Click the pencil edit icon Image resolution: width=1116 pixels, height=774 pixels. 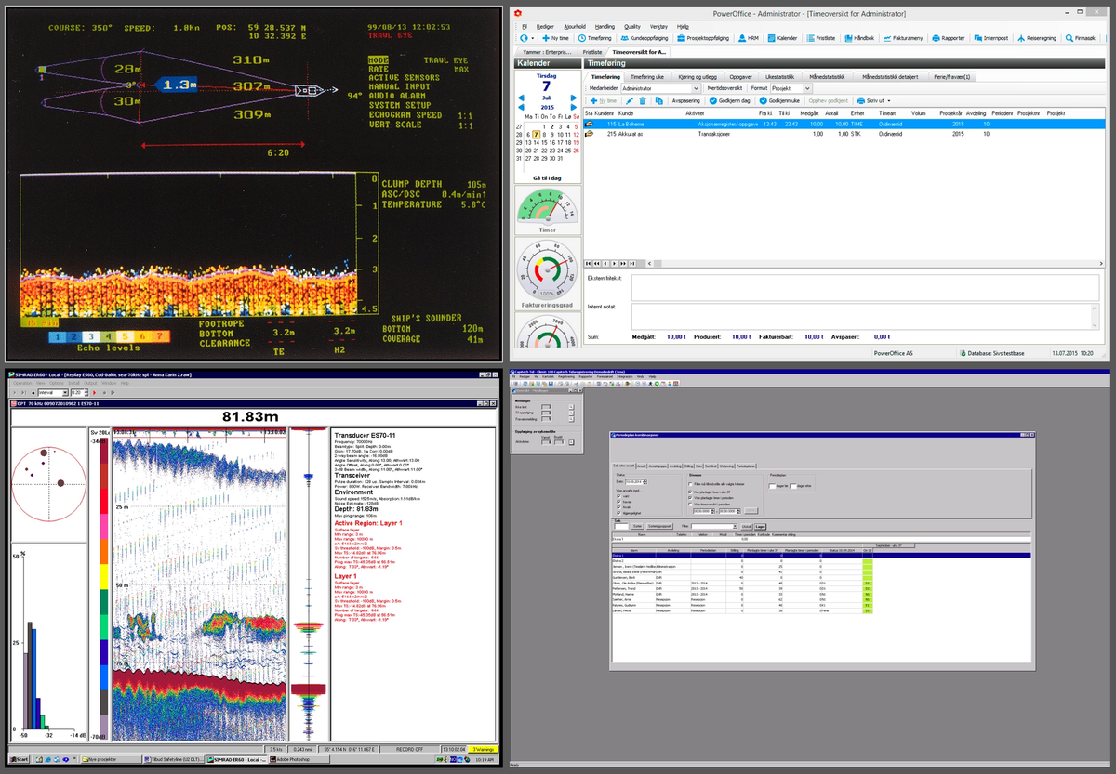click(629, 100)
